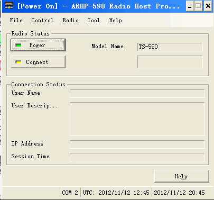Image resolution: width=214 pixels, height=200 pixels.
Task: Click the Session Time field
Action: 137,157
